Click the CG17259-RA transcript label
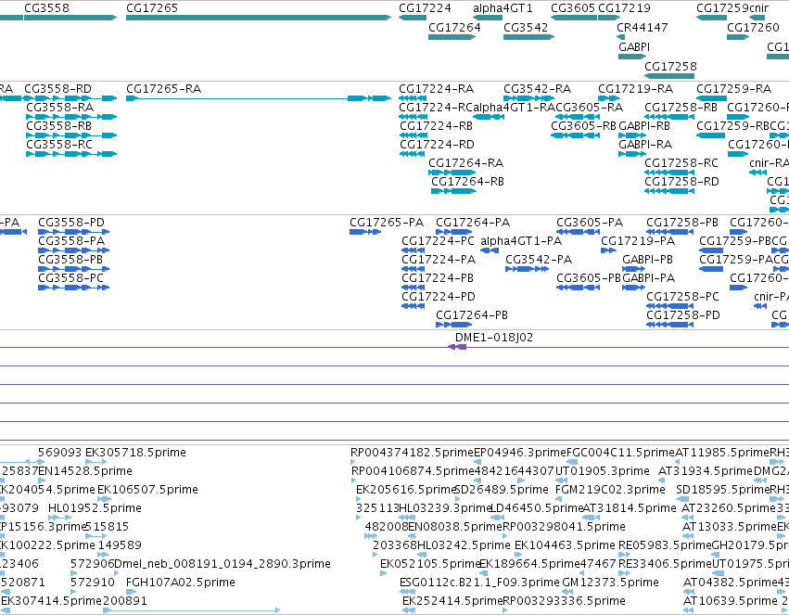 (x=733, y=89)
